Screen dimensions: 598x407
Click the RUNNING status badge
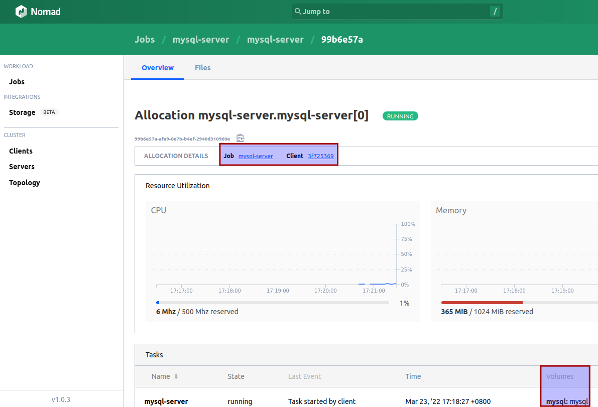coord(400,116)
